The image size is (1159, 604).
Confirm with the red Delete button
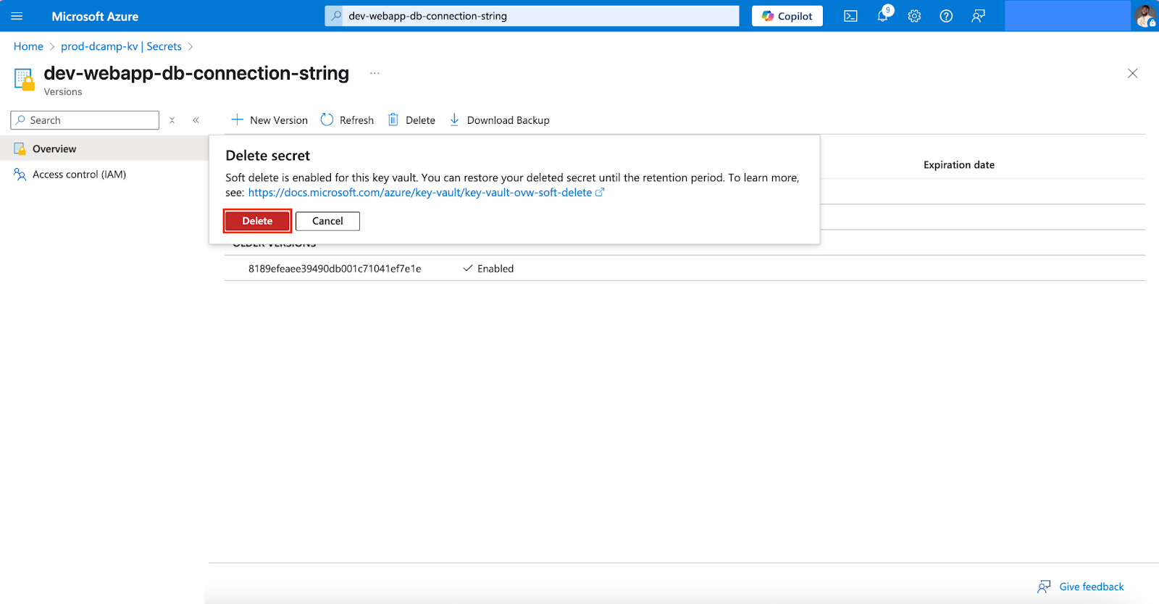pyautogui.click(x=257, y=221)
